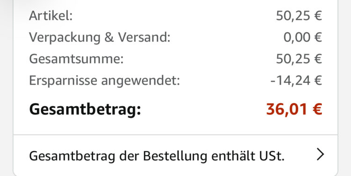The height and width of the screenshot is (176, 351).
Task: Click the 'Verpackung & Versand:' label
Action: [100, 37]
